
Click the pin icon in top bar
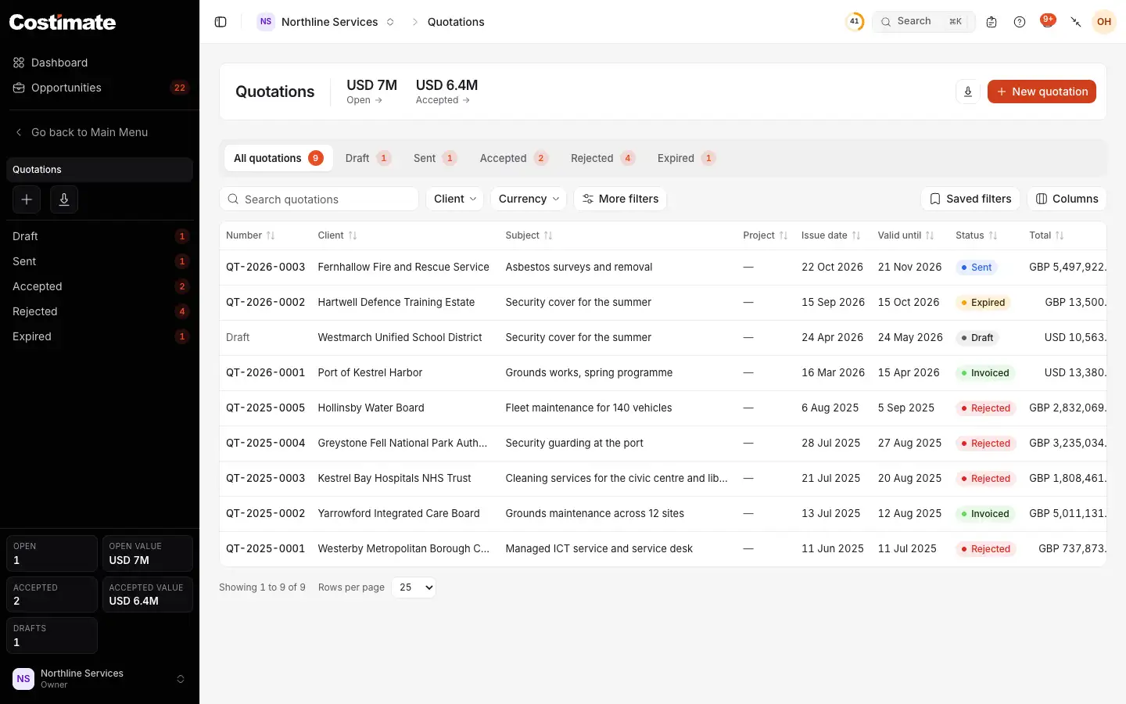[x=1076, y=22]
